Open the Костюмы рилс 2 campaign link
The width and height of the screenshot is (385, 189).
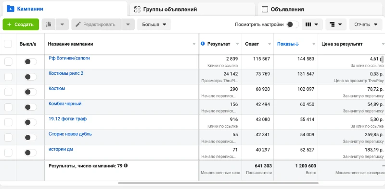(66, 73)
